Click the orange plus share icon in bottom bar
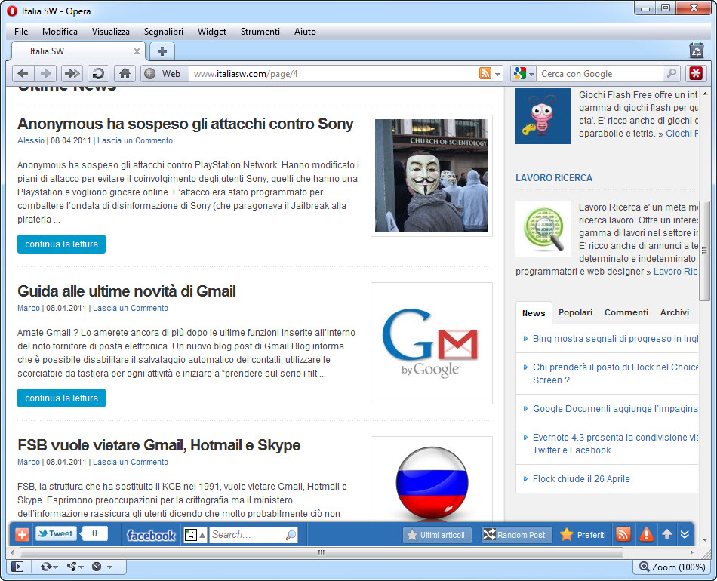717x581 pixels. point(22,534)
